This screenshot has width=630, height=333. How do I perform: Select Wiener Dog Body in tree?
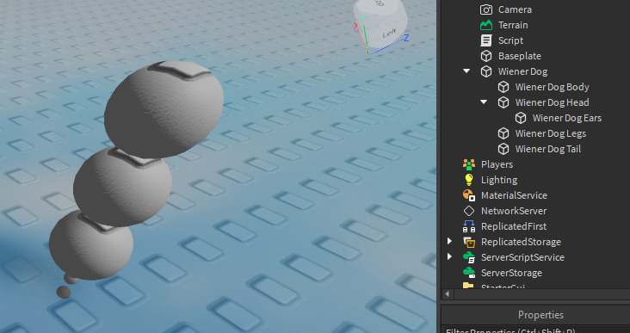[x=552, y=87]
